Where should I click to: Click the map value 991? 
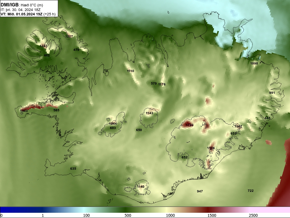(272, 93)
